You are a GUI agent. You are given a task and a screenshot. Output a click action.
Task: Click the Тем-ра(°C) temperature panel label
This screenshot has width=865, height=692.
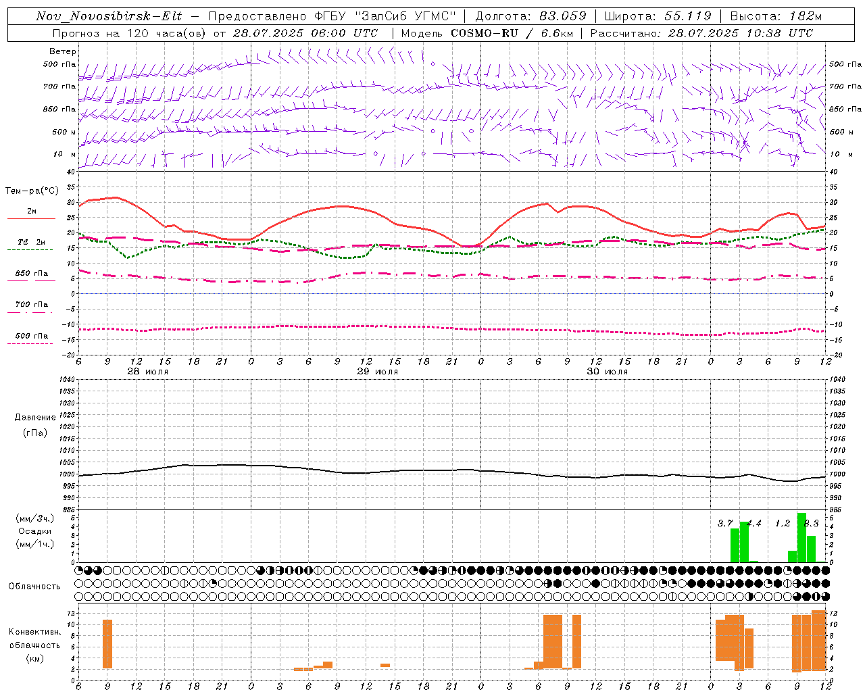(32, 191)
